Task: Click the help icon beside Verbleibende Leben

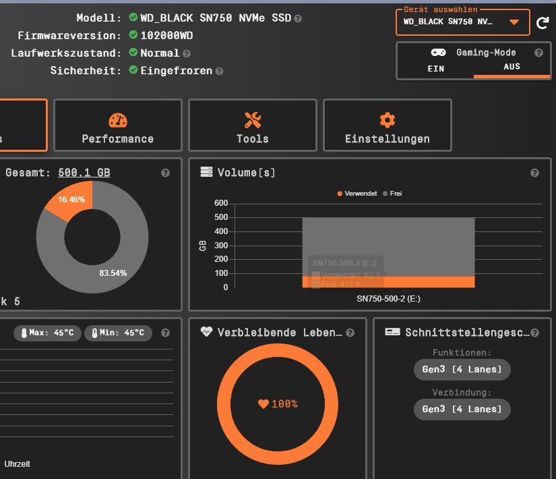Action: pos(350,333)
